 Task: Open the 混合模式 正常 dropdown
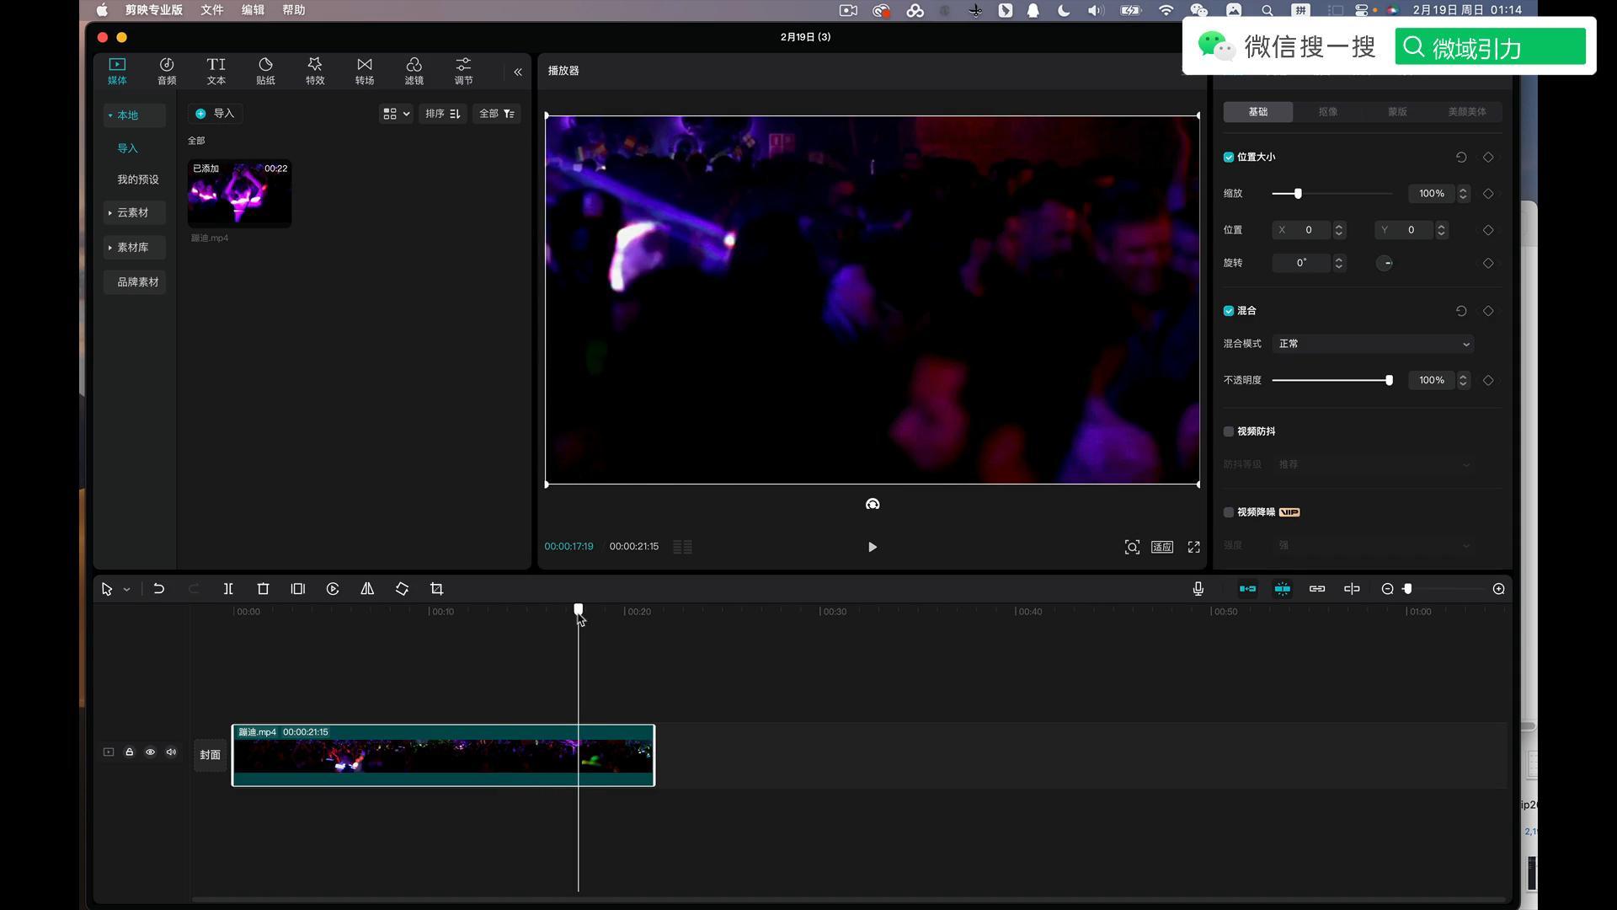point(1373,344)
